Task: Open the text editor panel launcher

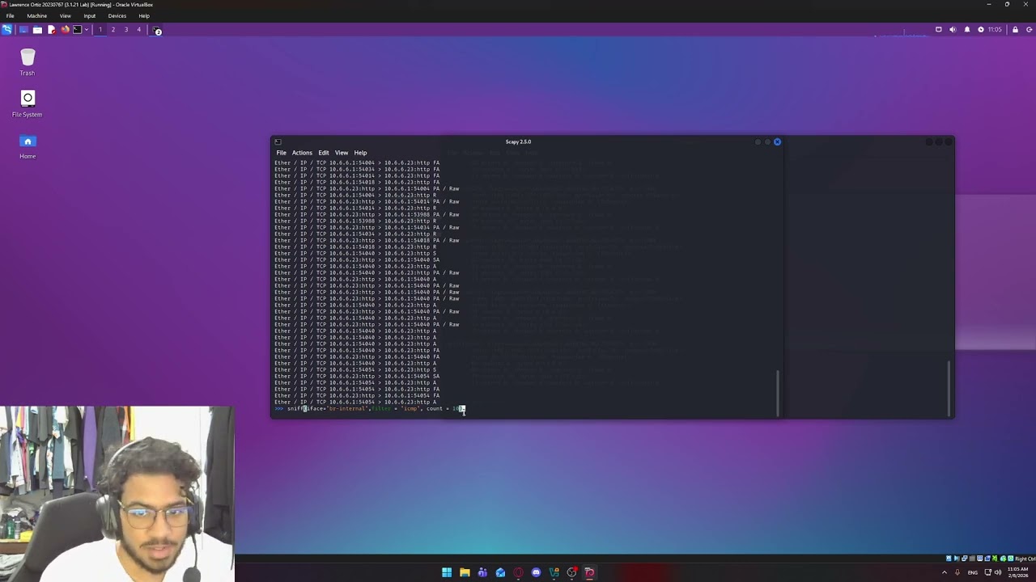Action: click(x=51, y=30)
